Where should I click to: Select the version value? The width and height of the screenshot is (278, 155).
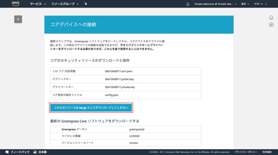point(134,143)
